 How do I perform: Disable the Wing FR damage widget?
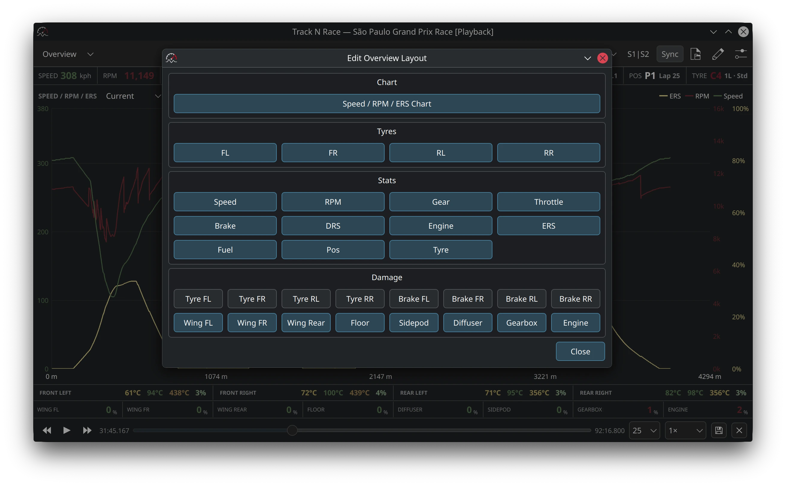click(x=252, y=322)
